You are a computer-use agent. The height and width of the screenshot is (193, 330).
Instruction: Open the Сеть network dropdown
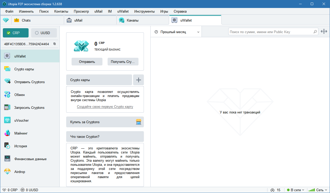(x=318, y=190)
